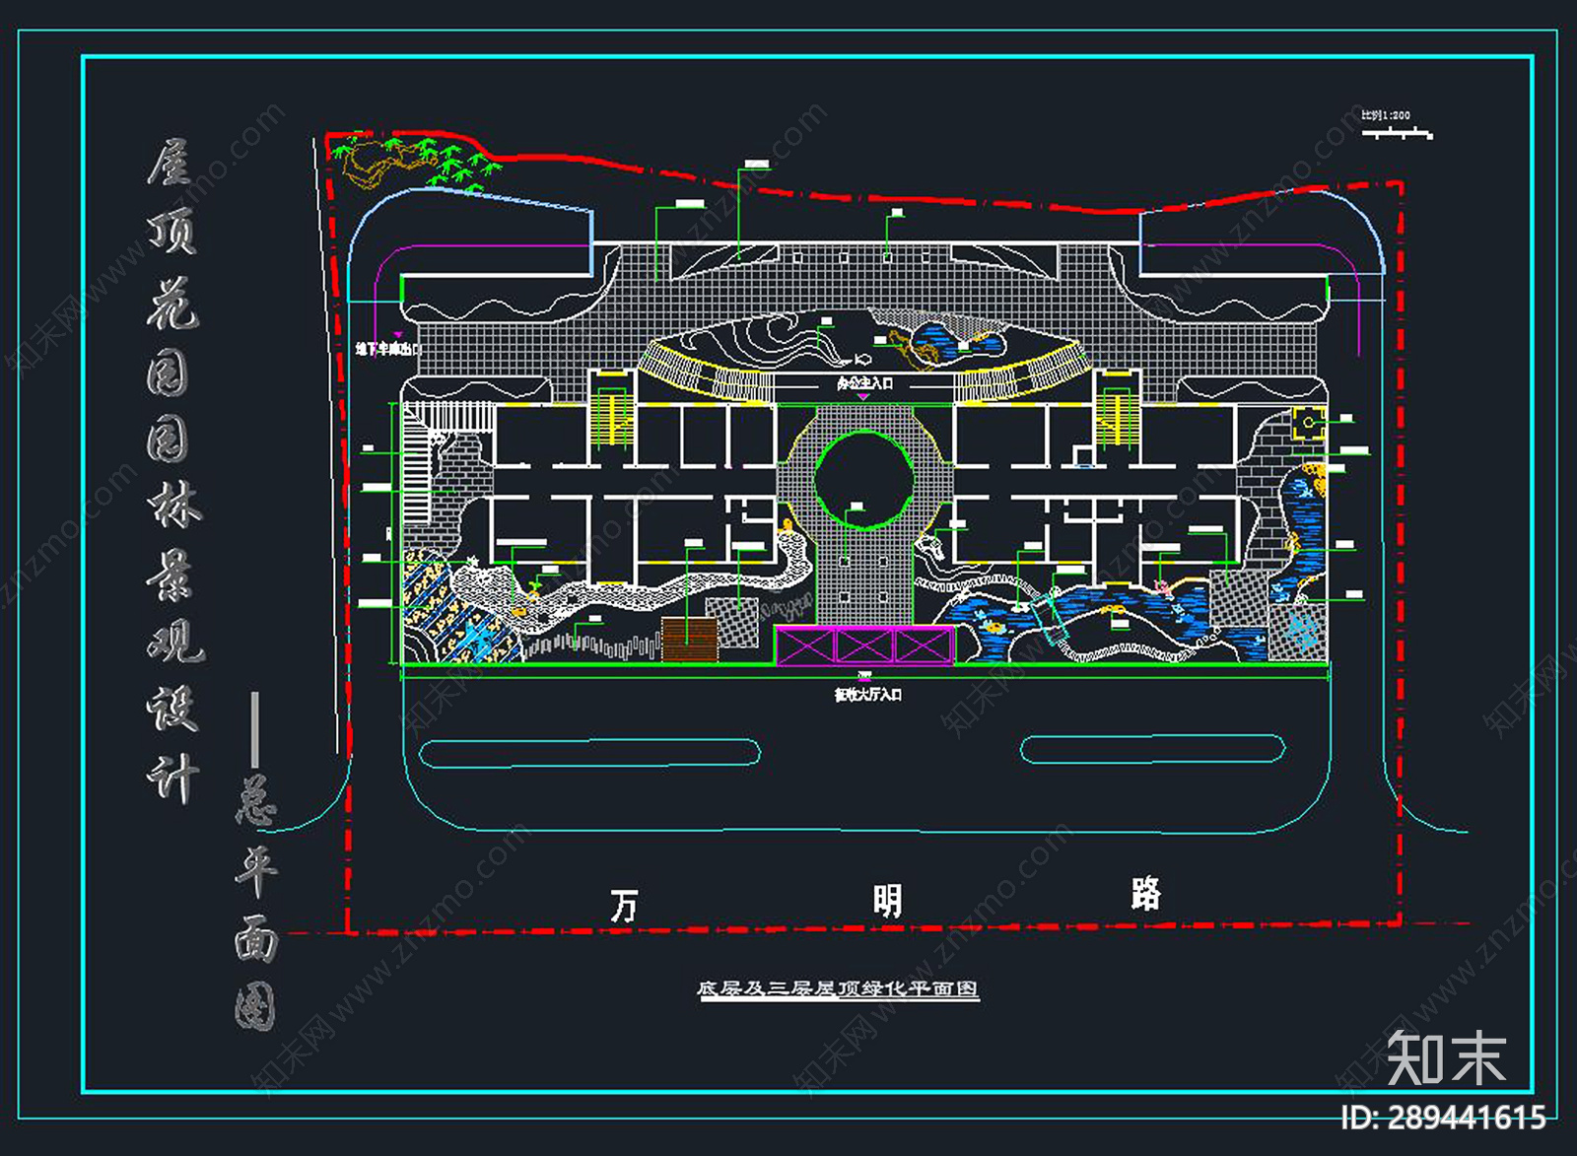The width and height of the screenshot is (1577, 1156).
Task: Select the 营业大厅入口 entrance label
Action: (x=867, y=695)
